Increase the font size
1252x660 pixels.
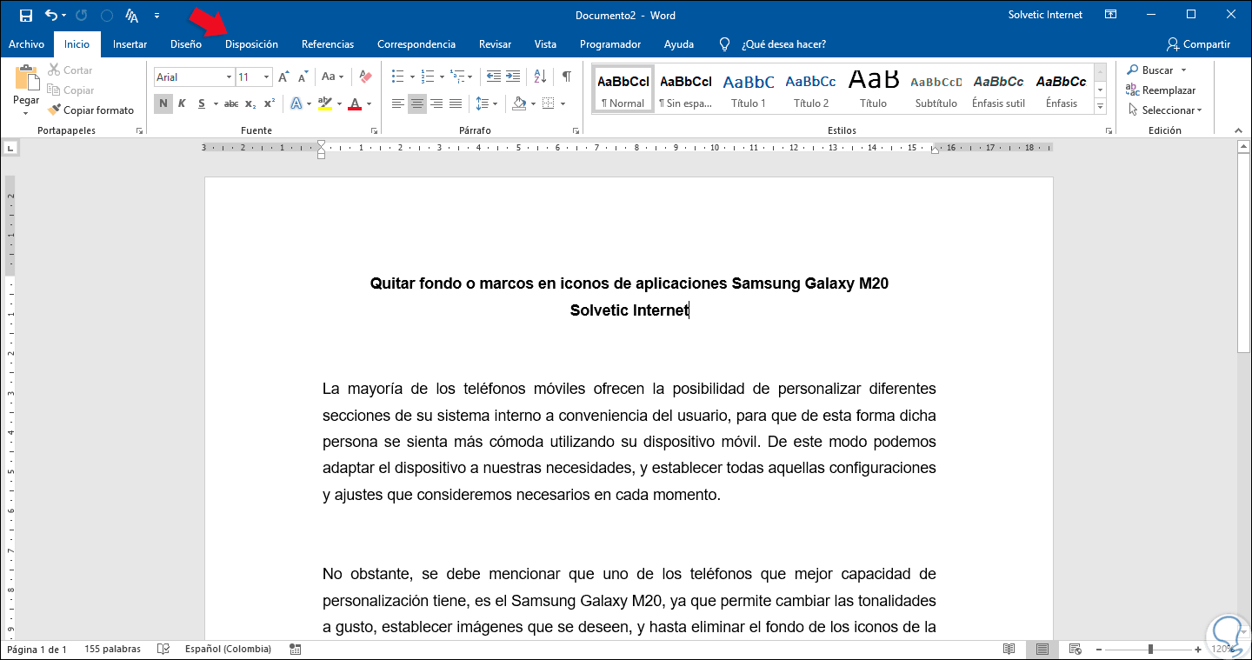(x=283, y=77)
